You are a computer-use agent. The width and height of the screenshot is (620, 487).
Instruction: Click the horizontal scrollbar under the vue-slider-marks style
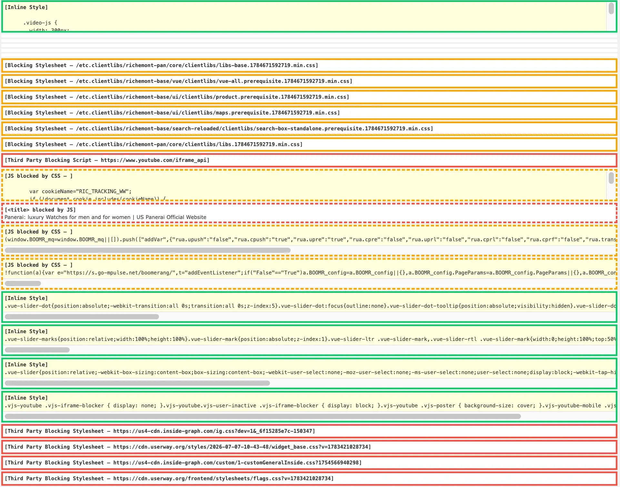pos(37,350)
